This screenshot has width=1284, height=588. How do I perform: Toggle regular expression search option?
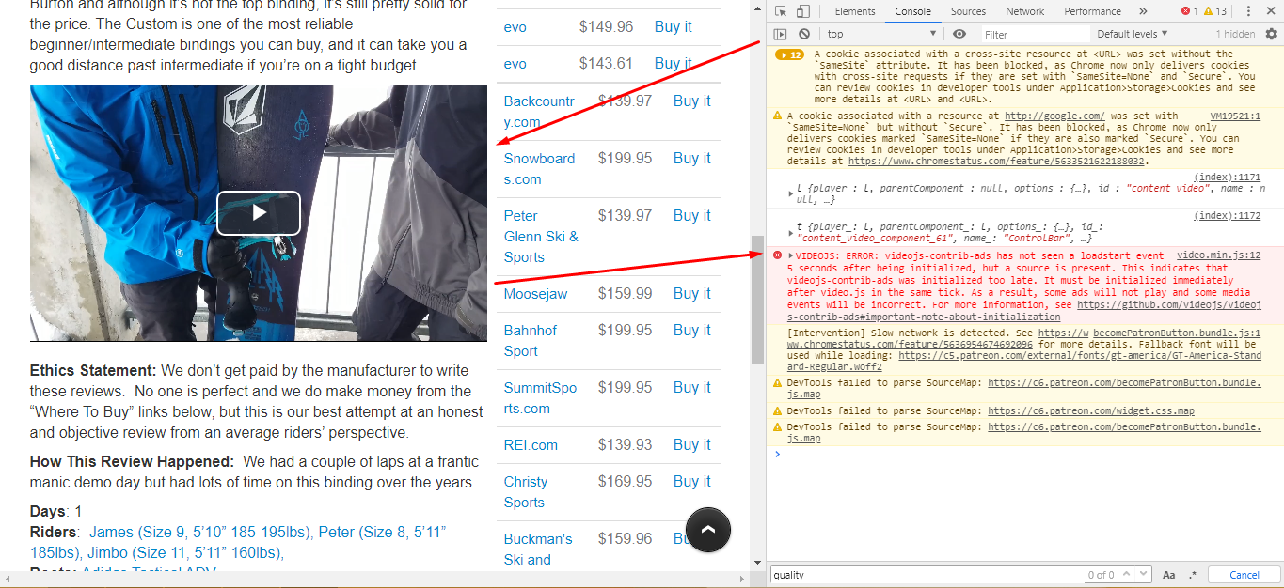point(1193,575)
